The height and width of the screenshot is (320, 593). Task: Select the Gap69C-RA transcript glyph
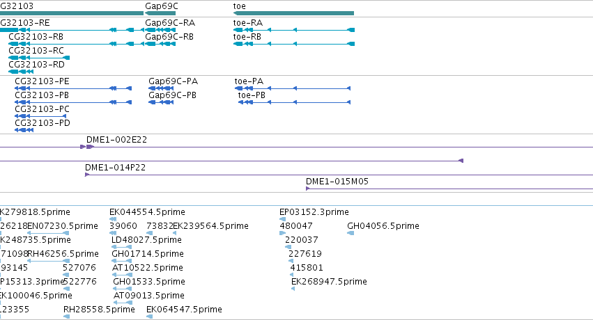(160, 30)
